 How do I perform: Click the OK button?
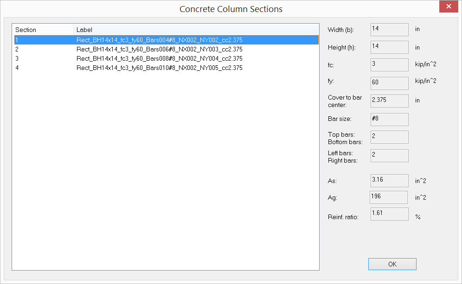[x=392, y=264]
